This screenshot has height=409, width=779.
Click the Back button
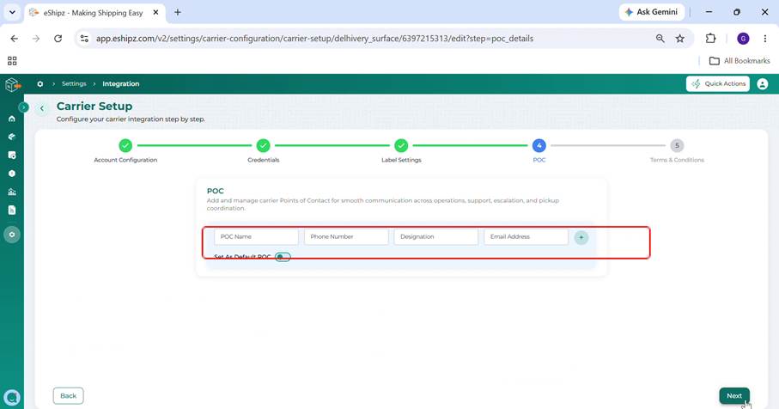69,395
